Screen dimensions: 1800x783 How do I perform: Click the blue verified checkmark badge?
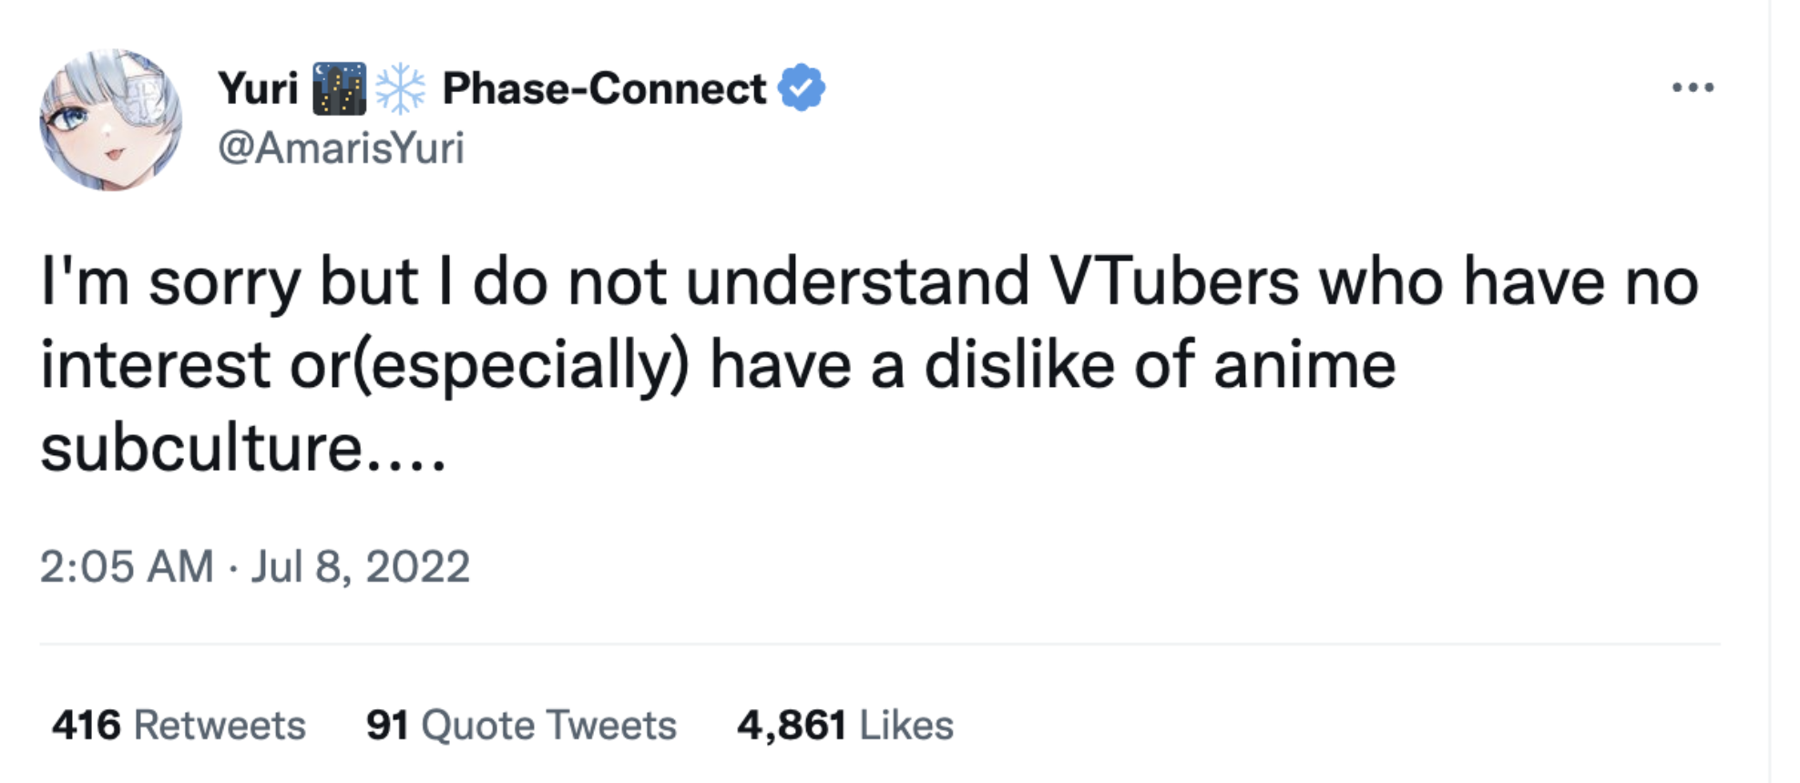click(x=802, y=88)
